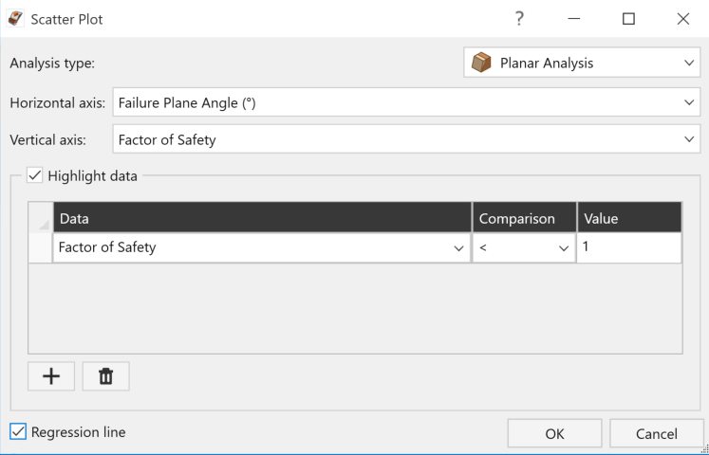Disable the Regression line checkbox
Viewport: 709px width, 455px height.
coord(18,432)
